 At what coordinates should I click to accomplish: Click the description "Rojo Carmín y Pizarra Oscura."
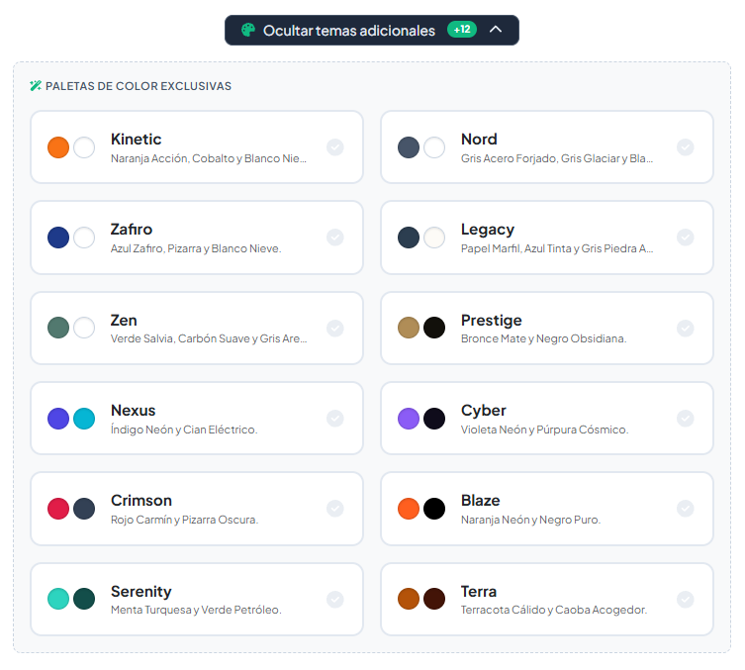coord(184,520)
